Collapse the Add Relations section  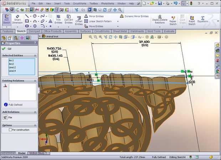[x=35, y=112]
